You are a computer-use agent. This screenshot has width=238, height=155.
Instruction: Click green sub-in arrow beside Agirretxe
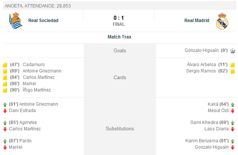(5, 123)
